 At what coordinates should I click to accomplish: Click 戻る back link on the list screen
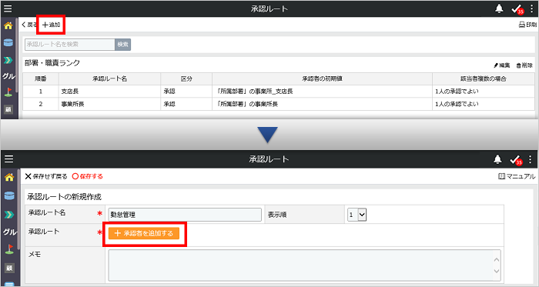tap(29, 25)
